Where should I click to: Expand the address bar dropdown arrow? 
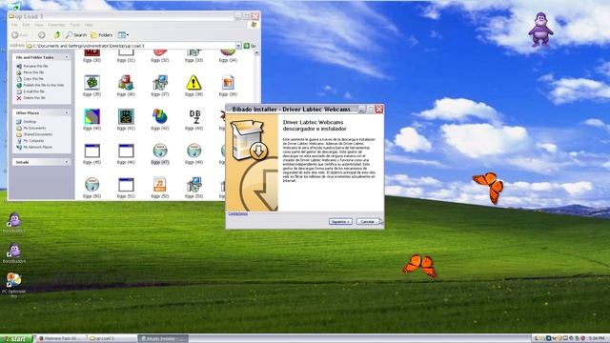click(x=238, y=46)
